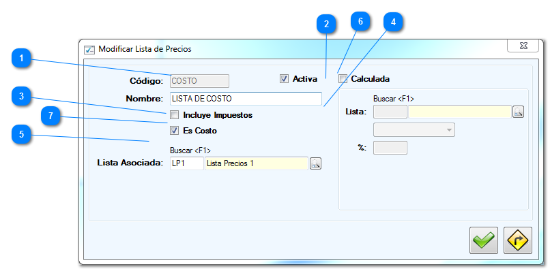Image resolution: width=550 pixels, height=271 pixels.
Task: Uncheck the Es Costo checkbox
Action: pyautogui.click(x=174, y=131)
